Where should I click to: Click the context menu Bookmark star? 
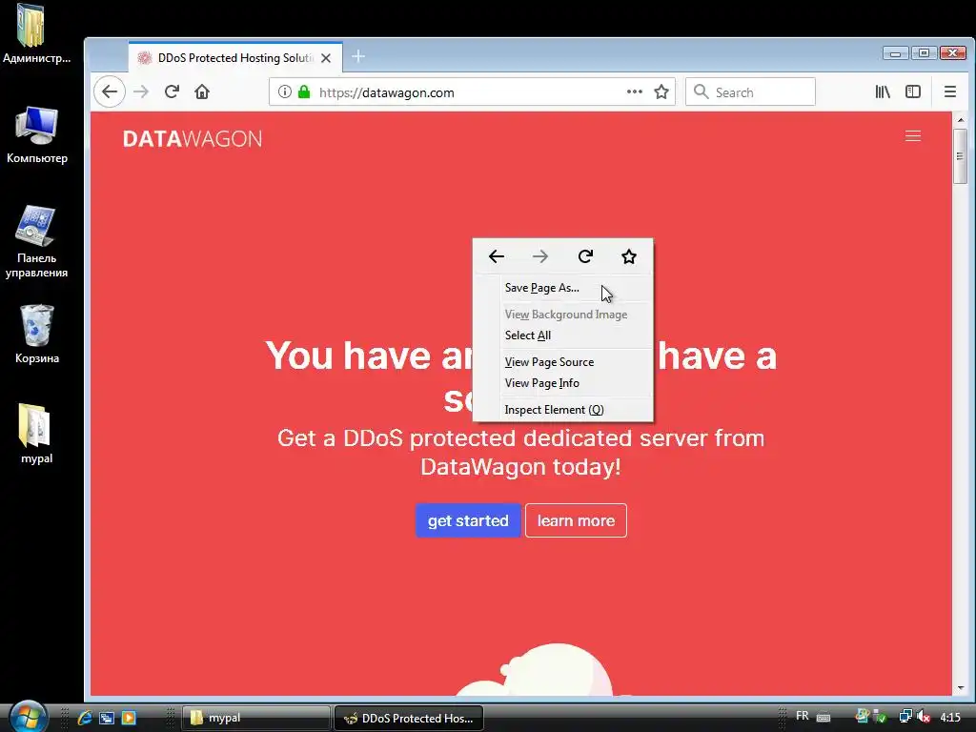click(x=629, y=256)
